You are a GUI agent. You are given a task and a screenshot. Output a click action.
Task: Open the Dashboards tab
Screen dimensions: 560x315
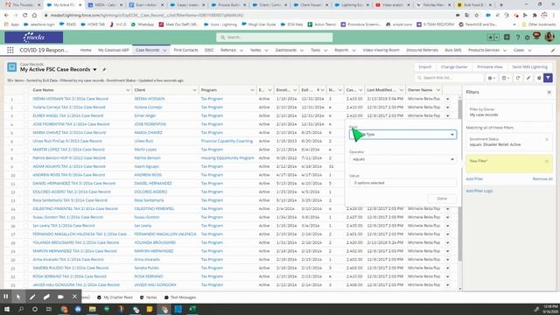coord(286,51)
